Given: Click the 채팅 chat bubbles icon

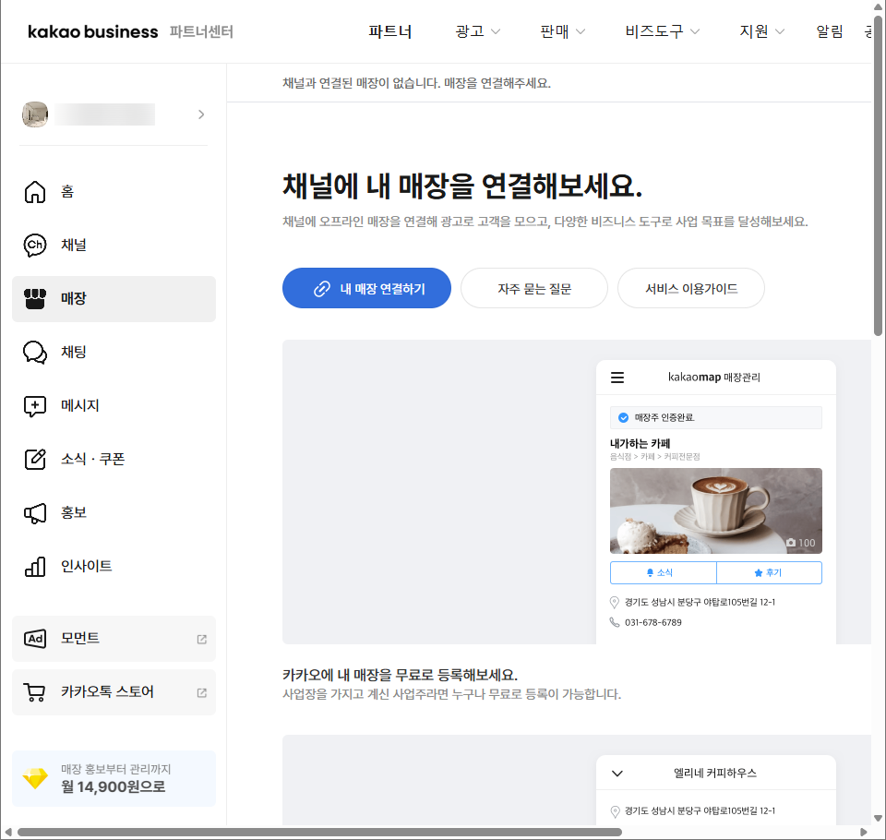Looking at the screenshot, I should [x=35, y=353].
